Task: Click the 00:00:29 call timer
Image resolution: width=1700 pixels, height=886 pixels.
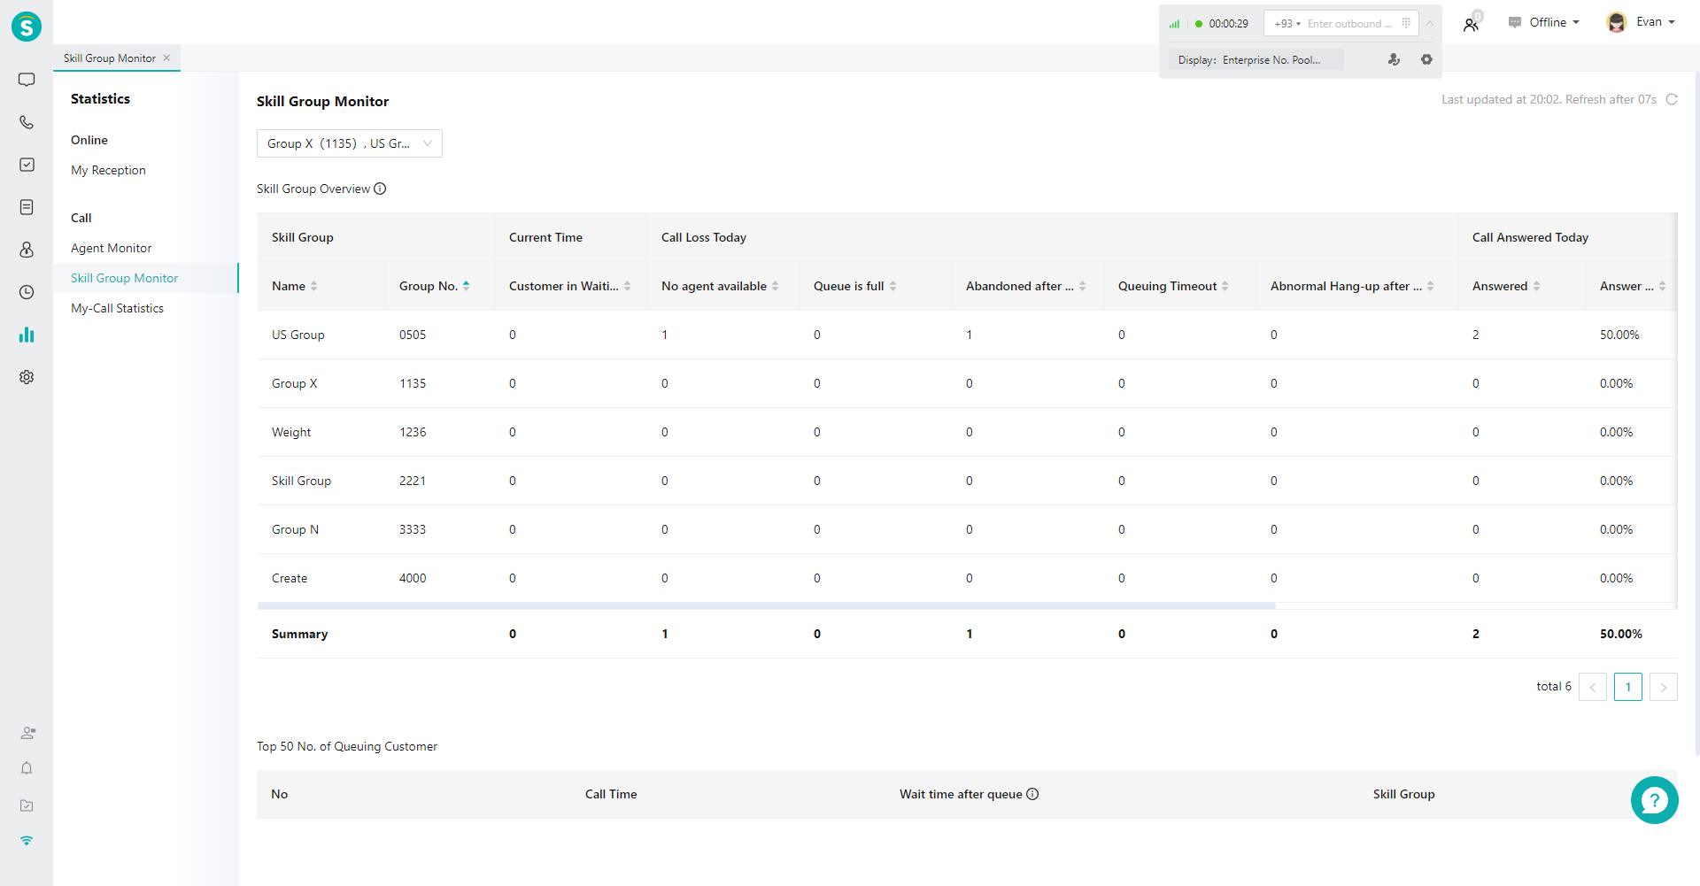Action: [x=1228, y=24]
